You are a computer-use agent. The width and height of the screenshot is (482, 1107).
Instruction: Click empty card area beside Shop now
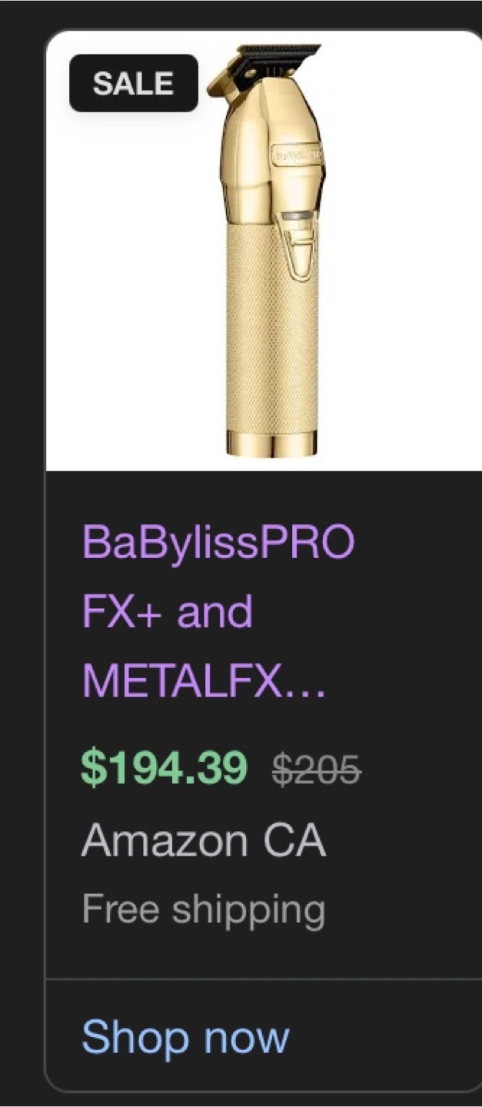pos(384,1036)
